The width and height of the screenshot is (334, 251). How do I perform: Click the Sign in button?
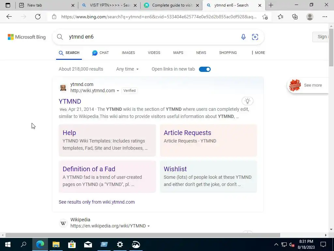pyautogui.click(x=321, y=37)
